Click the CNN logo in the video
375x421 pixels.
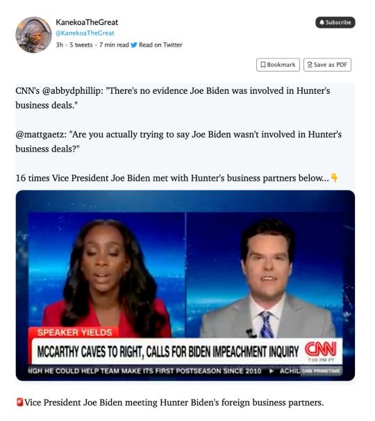point(321,349)
